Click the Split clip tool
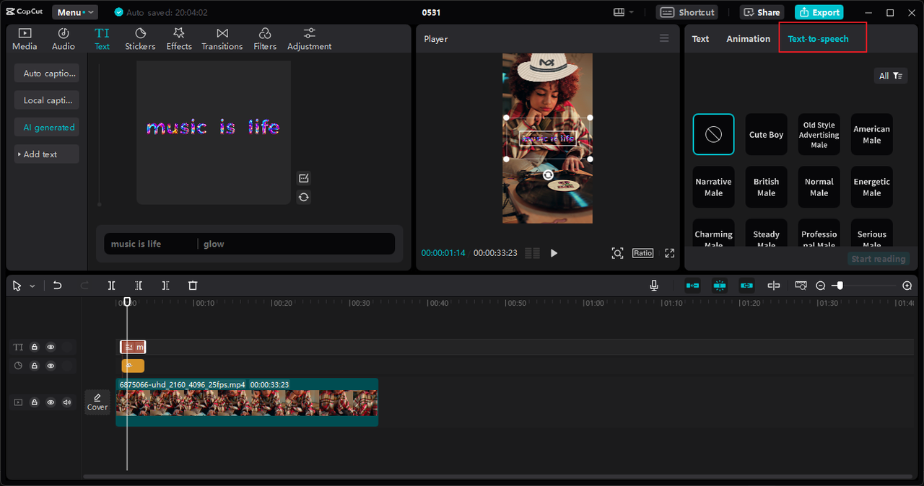 tap(111, 286)
